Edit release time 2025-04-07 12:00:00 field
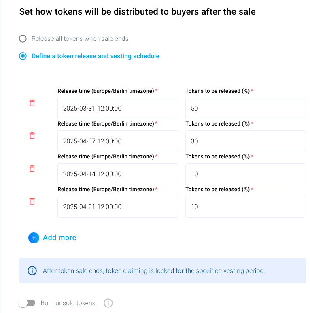 tap(117, 141)
